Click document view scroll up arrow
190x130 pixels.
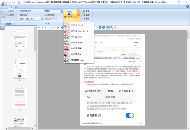coord(188,31)
